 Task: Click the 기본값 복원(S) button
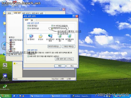tap(69, 47)
